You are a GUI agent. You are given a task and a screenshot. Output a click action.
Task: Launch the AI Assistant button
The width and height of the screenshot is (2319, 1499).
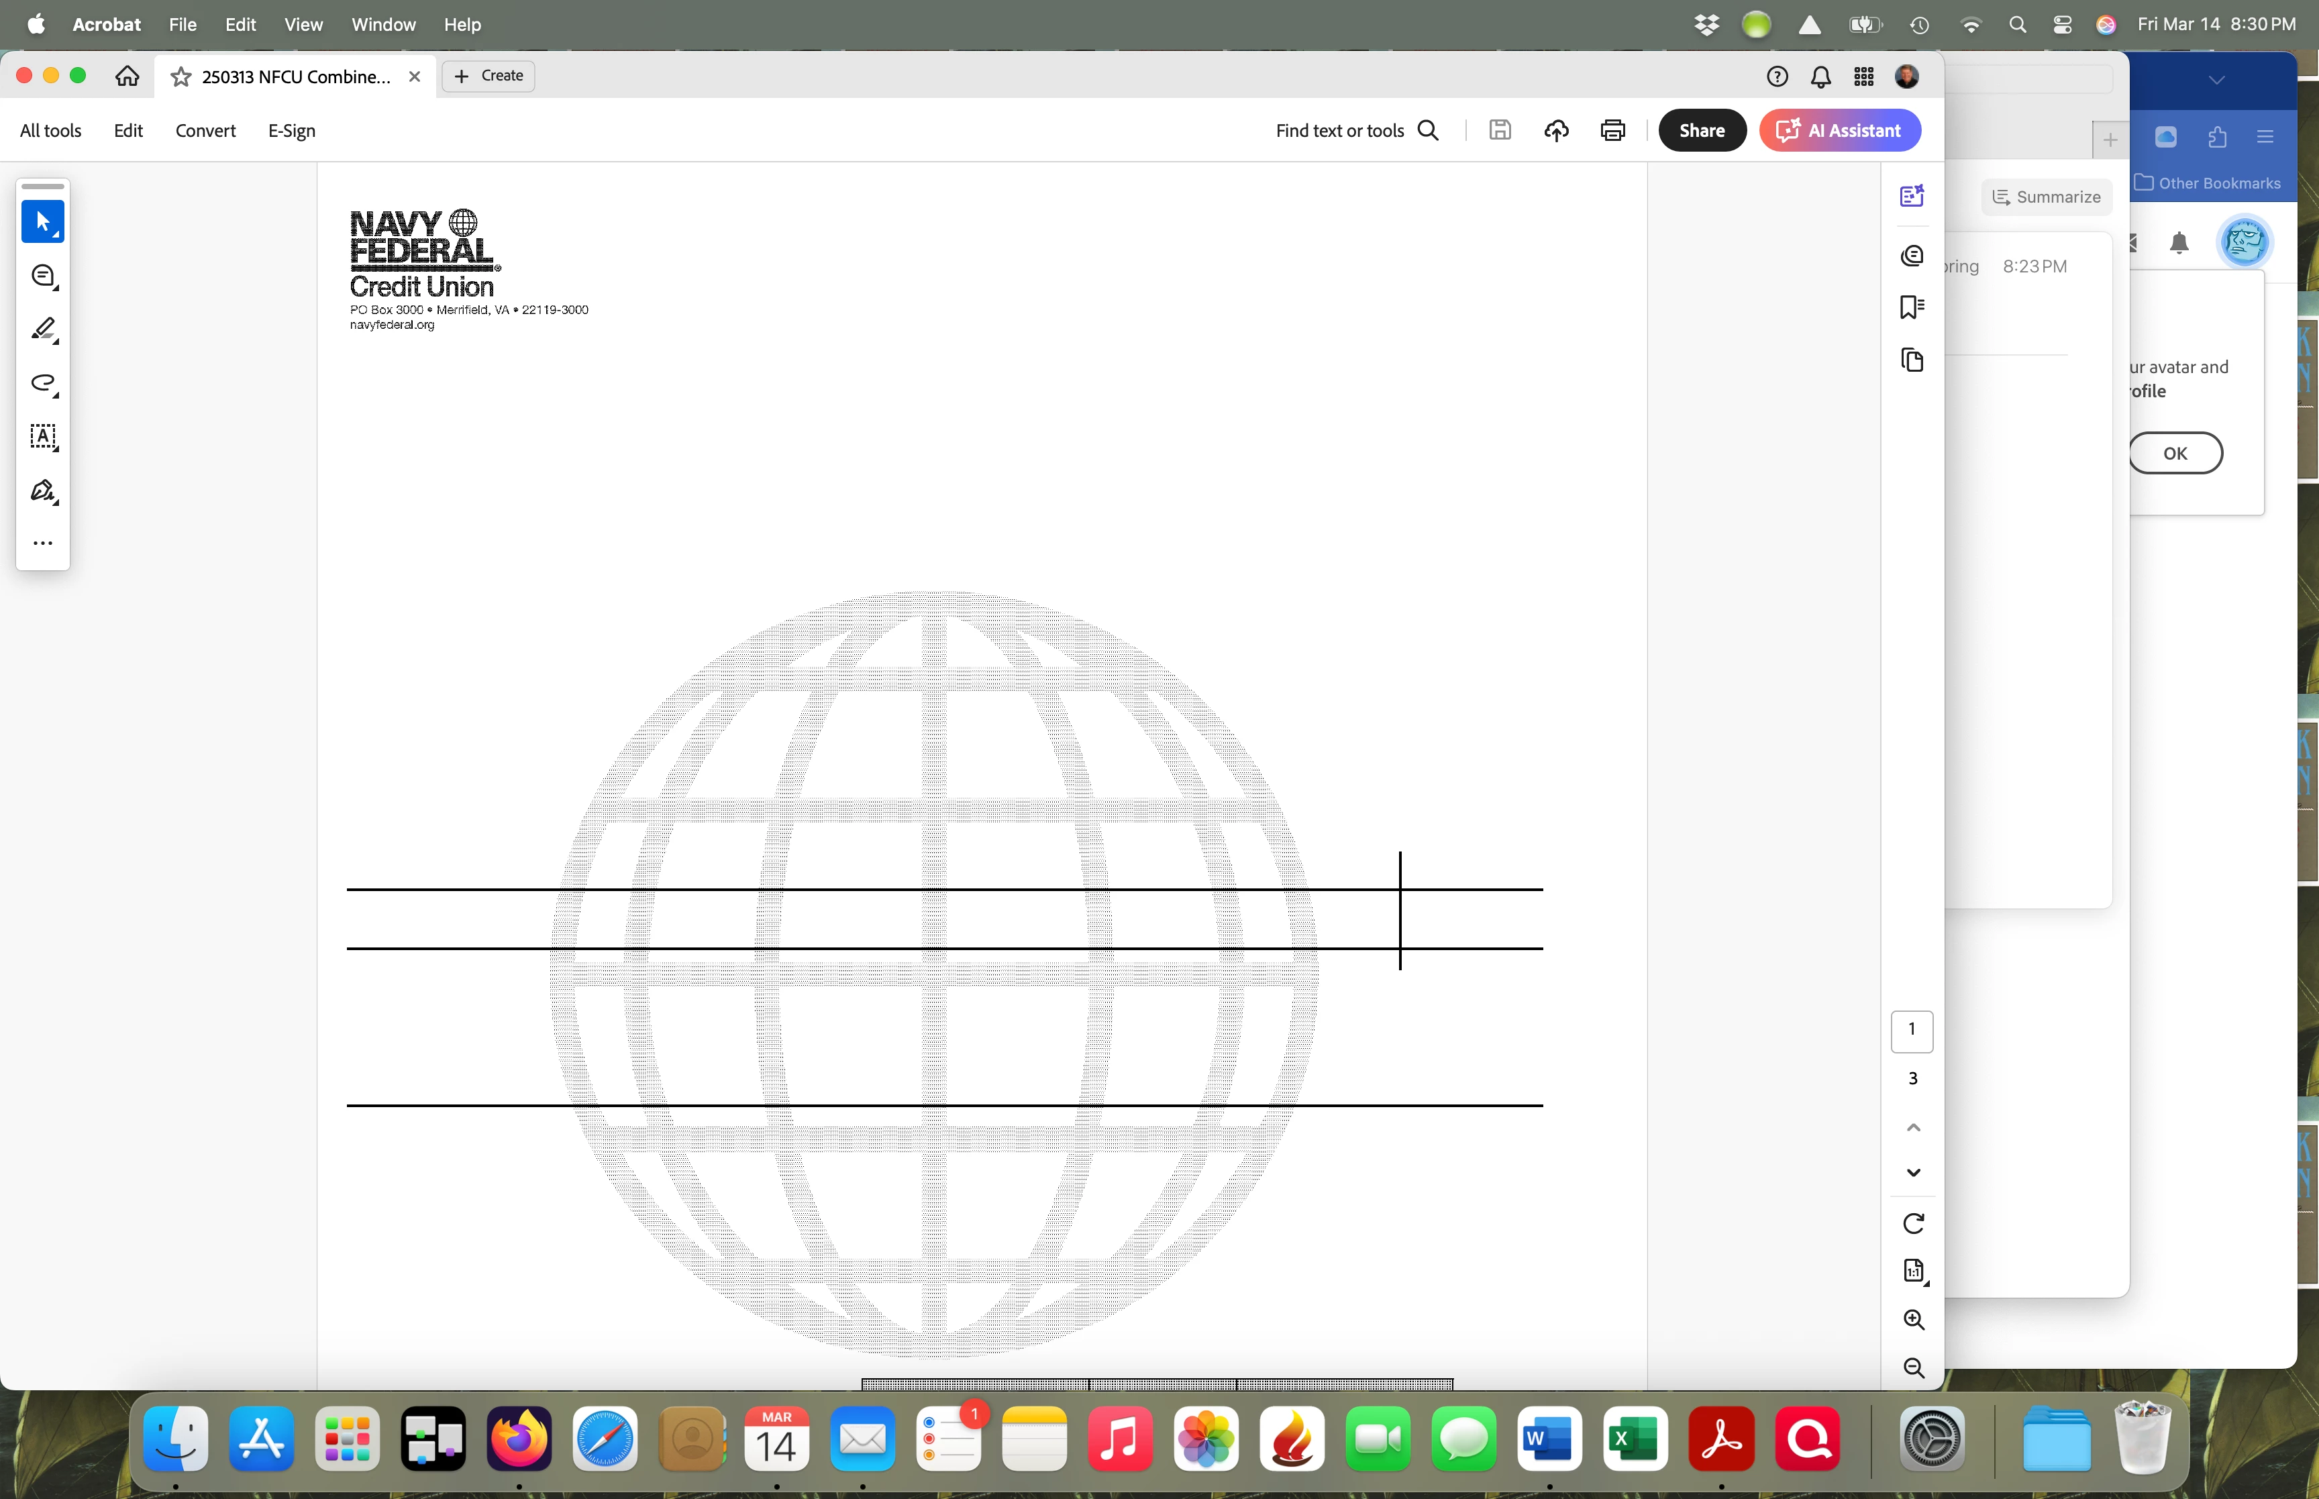pos(1839,130)
